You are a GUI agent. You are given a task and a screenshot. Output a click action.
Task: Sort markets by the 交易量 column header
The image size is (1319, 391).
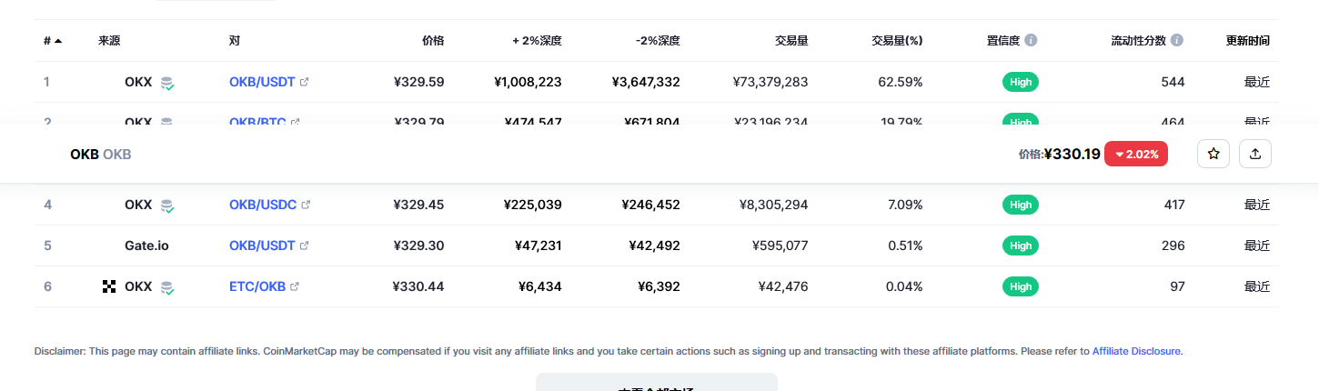coord(791,41)
